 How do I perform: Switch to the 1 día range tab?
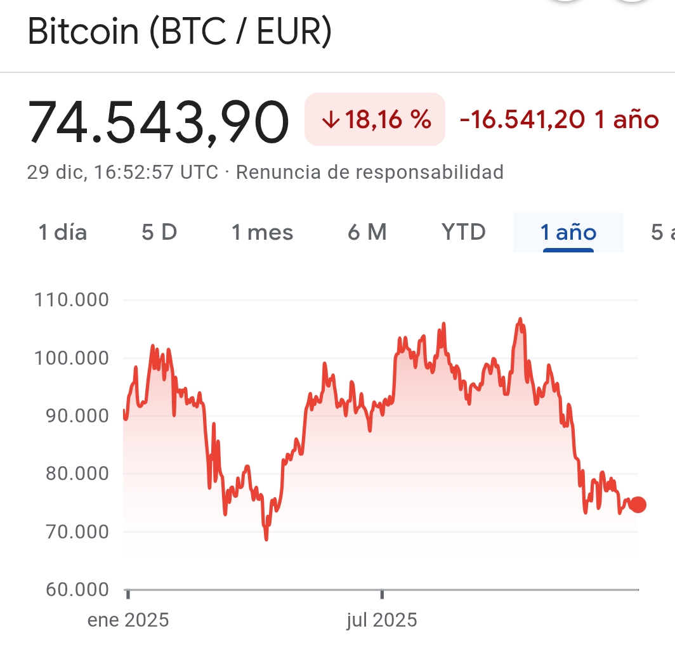tap(62, 233)
